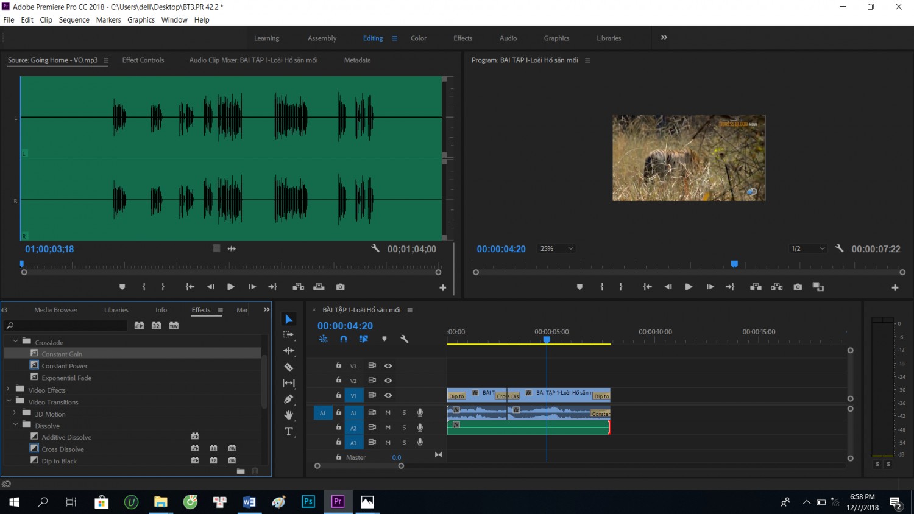This screenshot has height=514, width=914.
Task: Select the Hand tool
Action: pos(289,415)
